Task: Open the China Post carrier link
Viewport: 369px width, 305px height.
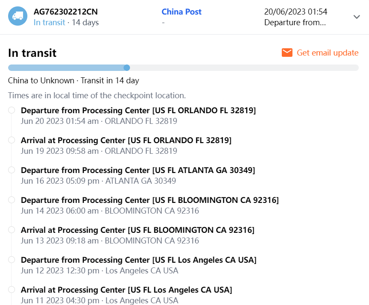Action: [x=182, y=12]
